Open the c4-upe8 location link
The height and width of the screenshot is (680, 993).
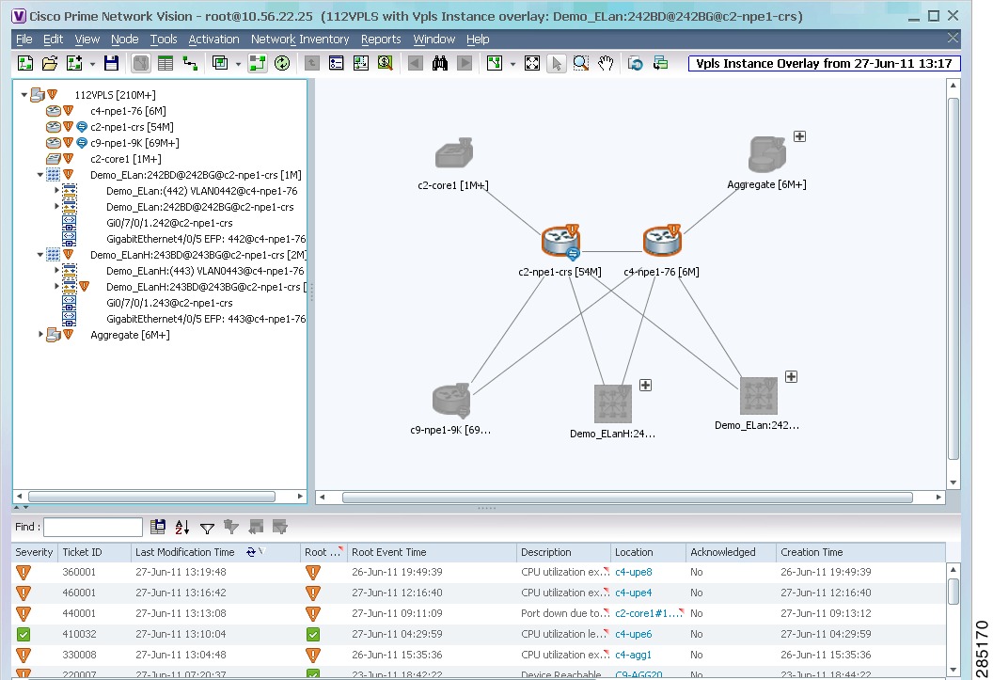pyautogui.click(x=633, y=572)
